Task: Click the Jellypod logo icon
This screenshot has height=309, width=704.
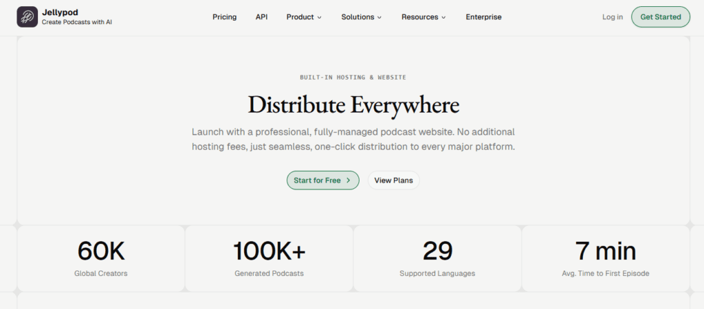Action: pyautogui.click(x=27, y=17)
